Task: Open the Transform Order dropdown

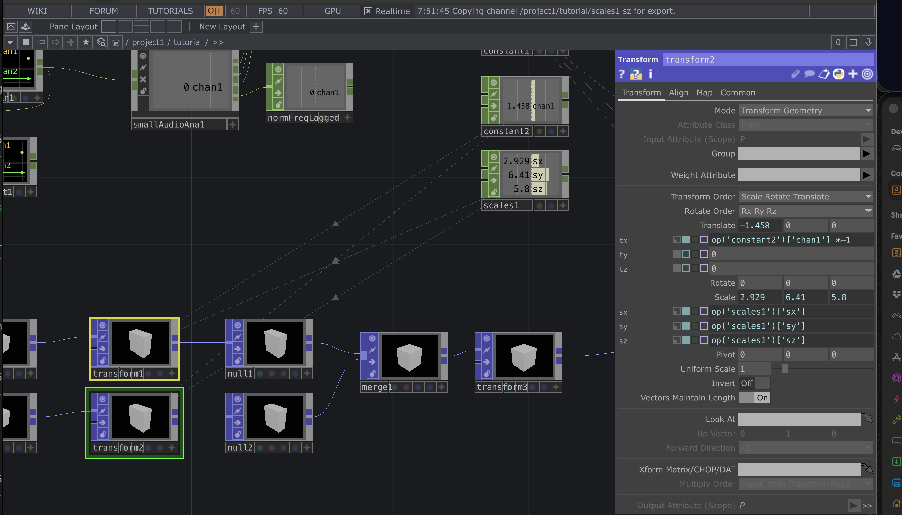Action: tap(805, 197)
